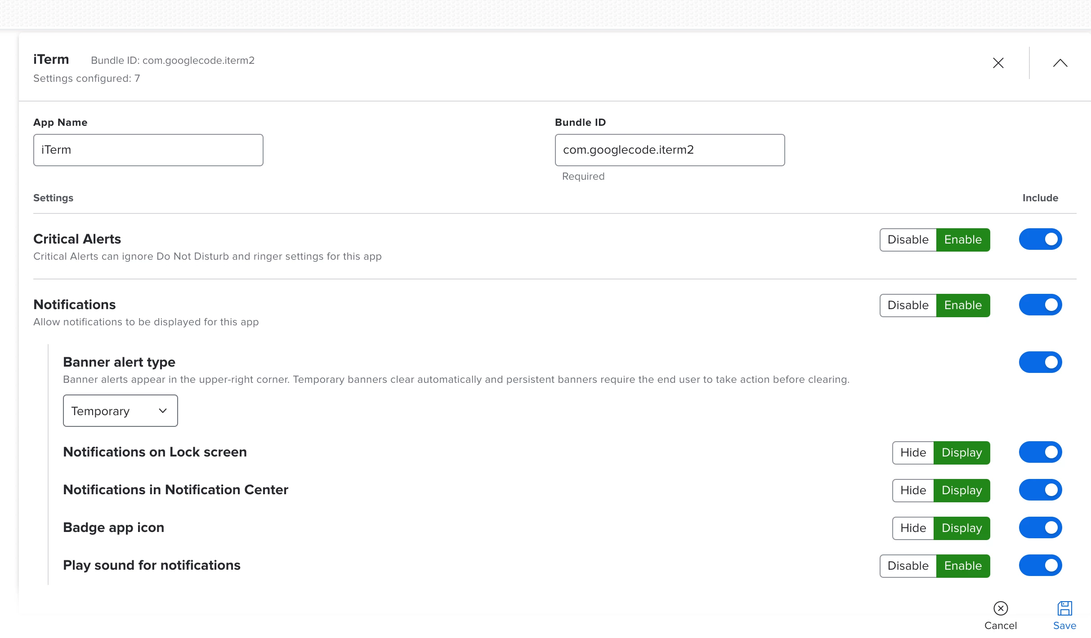
Task: Select Enable for Notifications
Action: (963, 306)
